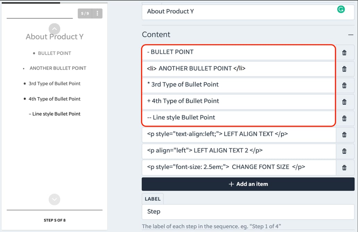The image size is (358, 232).
Task: Delete the "Line style Bullet Point" item
Action: [x=345, y=118]
